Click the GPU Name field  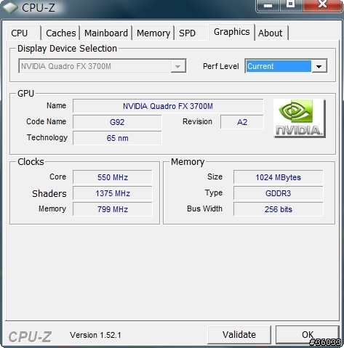point(168,106)
